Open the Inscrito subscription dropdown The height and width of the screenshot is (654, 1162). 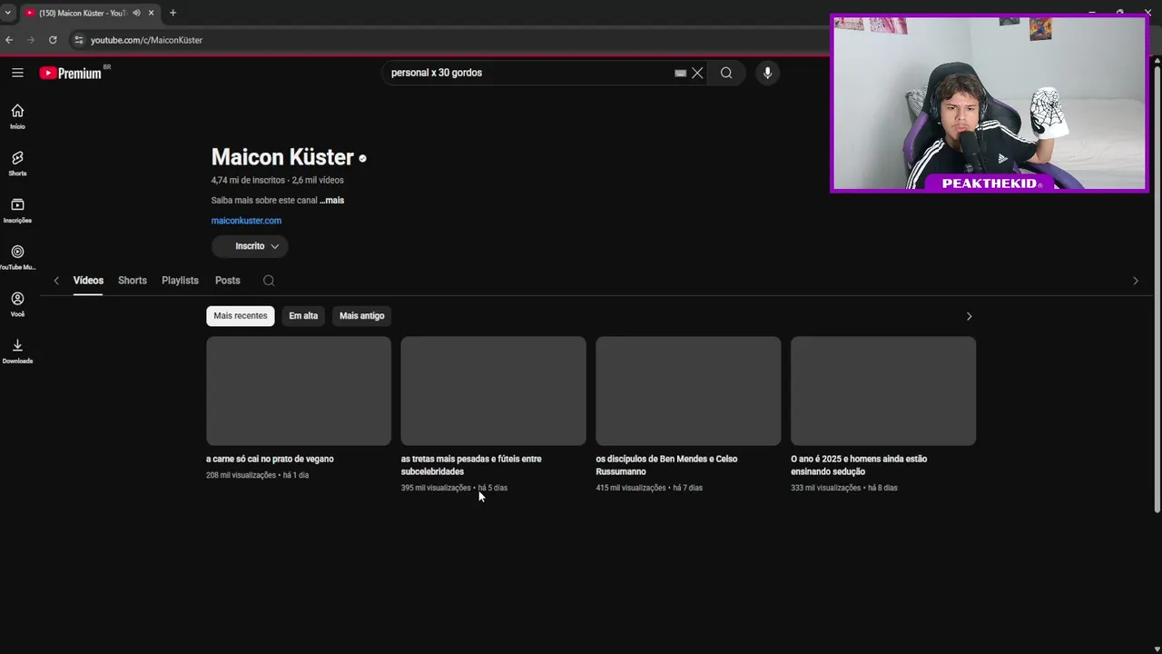coord(250,246)
